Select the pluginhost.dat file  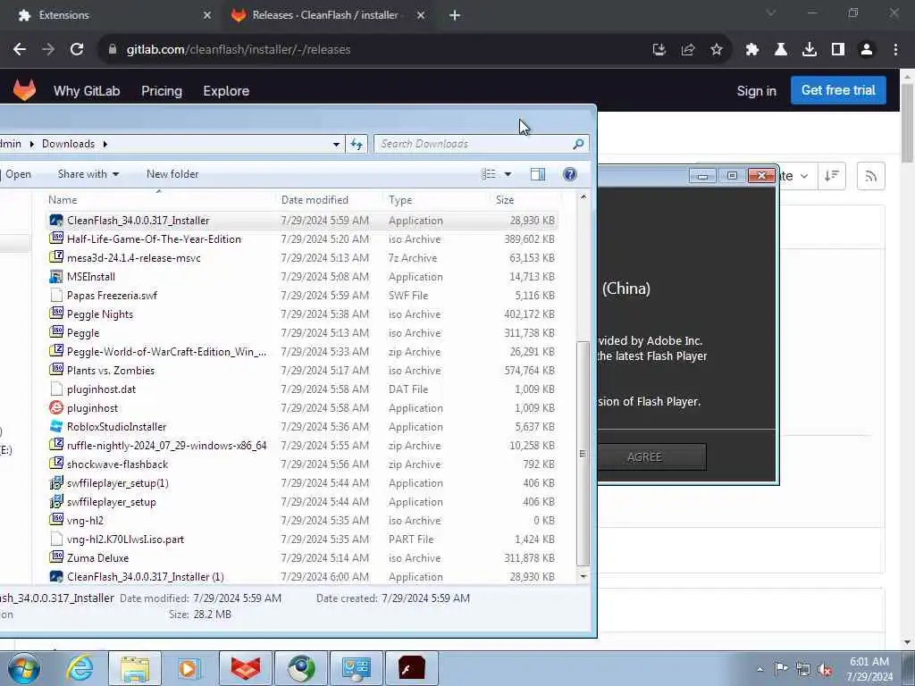click(x=301, y=389)
